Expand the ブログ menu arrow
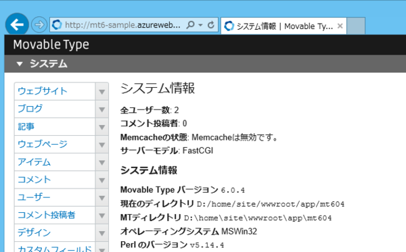406x252 pixels. (x=101, y=109)
